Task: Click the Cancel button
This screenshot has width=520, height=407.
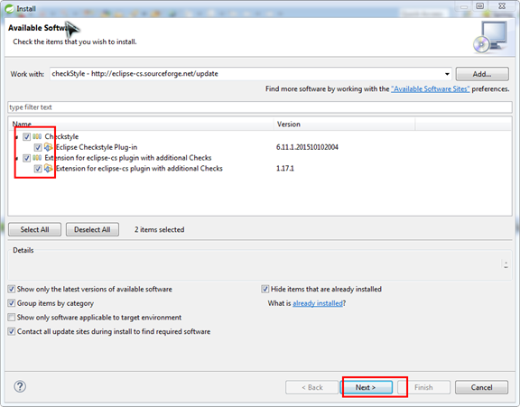Action: (481, 387)
